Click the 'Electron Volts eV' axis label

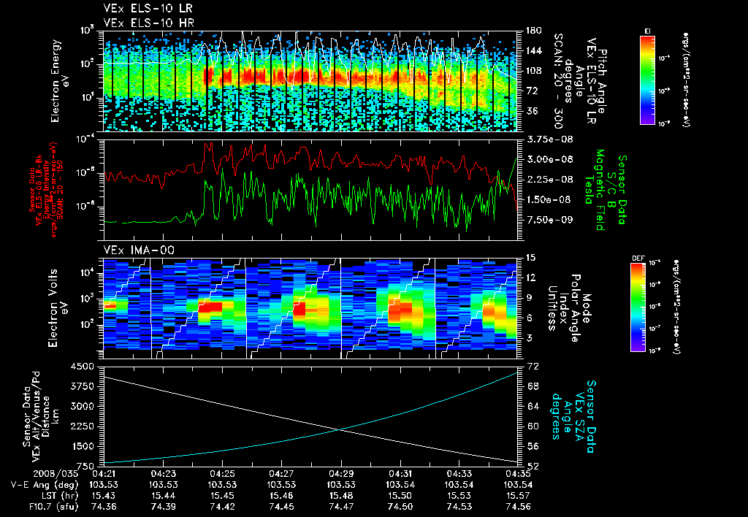57,308
